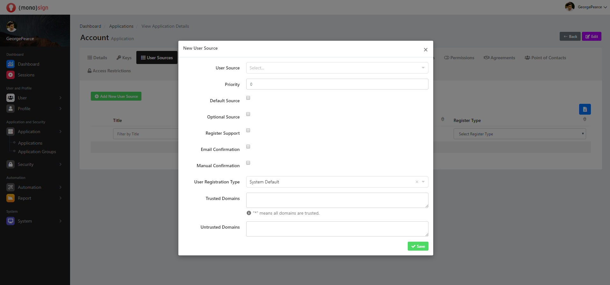Click the System monitor icon in sidebar
This screenshot has height=285, width=610.
tap(11, 221)
